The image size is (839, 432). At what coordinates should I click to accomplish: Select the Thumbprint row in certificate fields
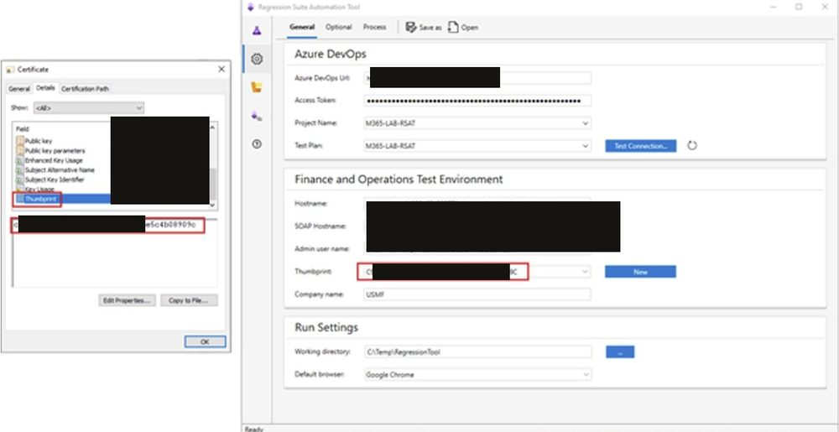click(x=62, y=199)
